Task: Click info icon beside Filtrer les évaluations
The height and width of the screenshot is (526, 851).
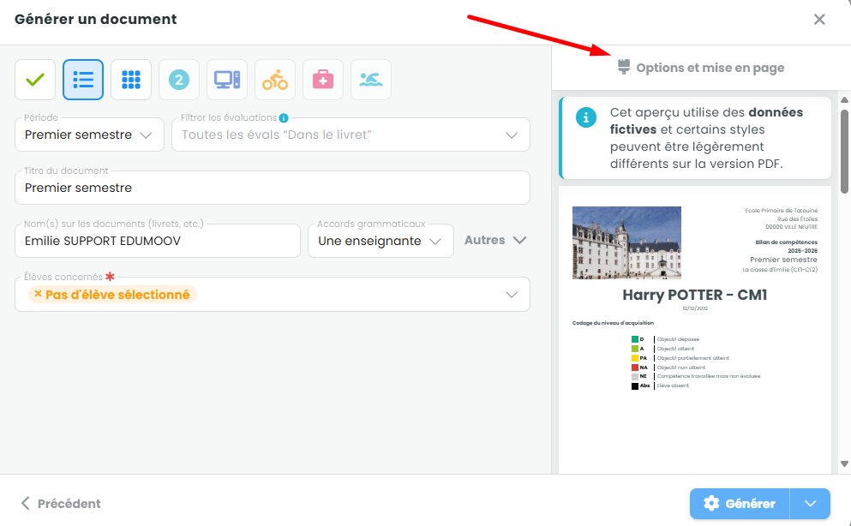Action: [x=284, y=118]
